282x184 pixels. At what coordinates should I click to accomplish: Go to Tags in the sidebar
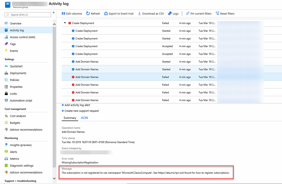(13, 44)
